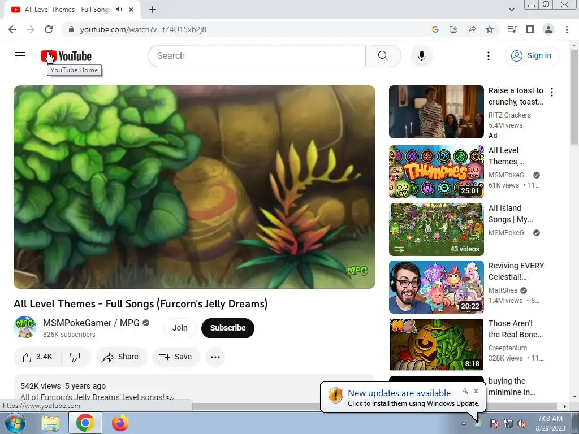Open Reviving EVERY Celestial video thumbnail
This screenshot has height=434, width=579.
pos(436,287)
